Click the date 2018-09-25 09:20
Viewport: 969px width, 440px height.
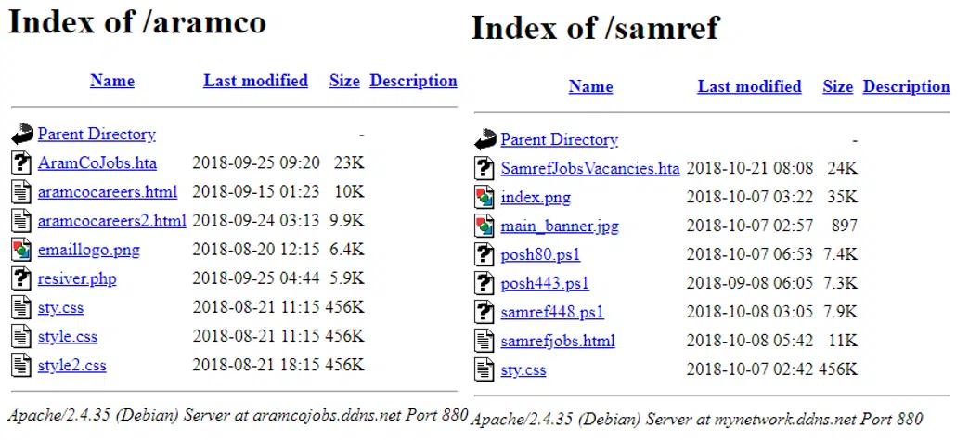point(256,163)
